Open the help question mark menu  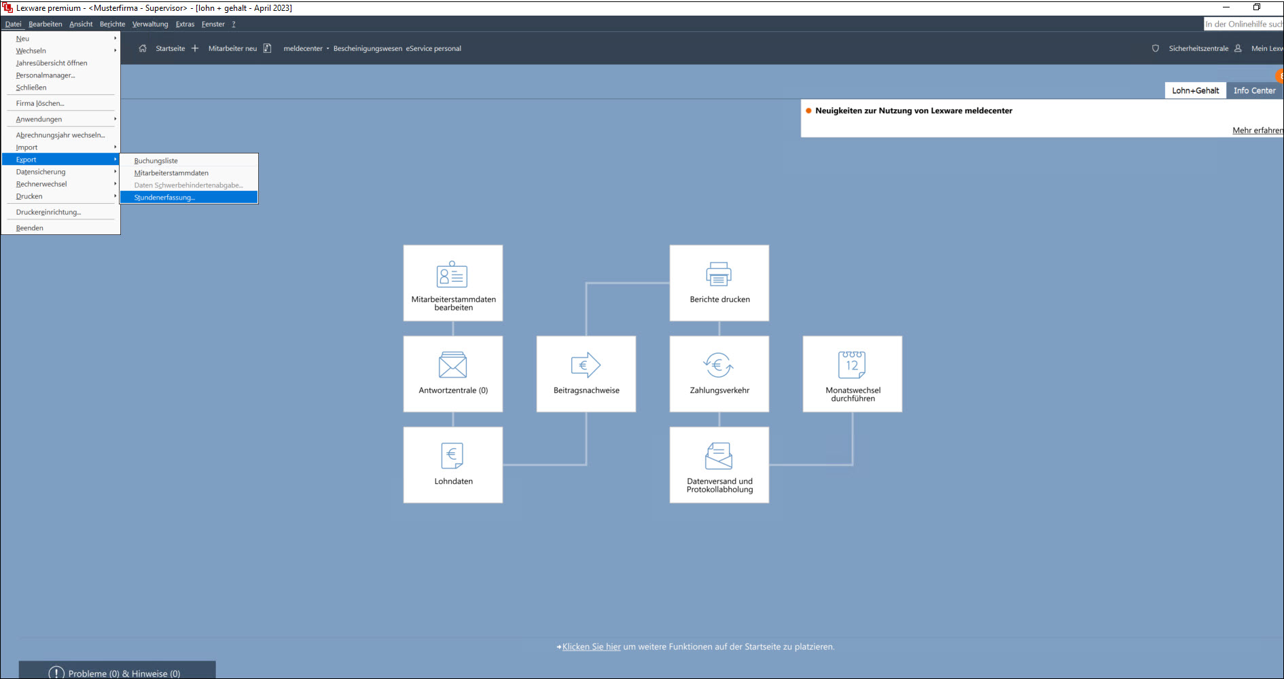[x=234, y=24]
